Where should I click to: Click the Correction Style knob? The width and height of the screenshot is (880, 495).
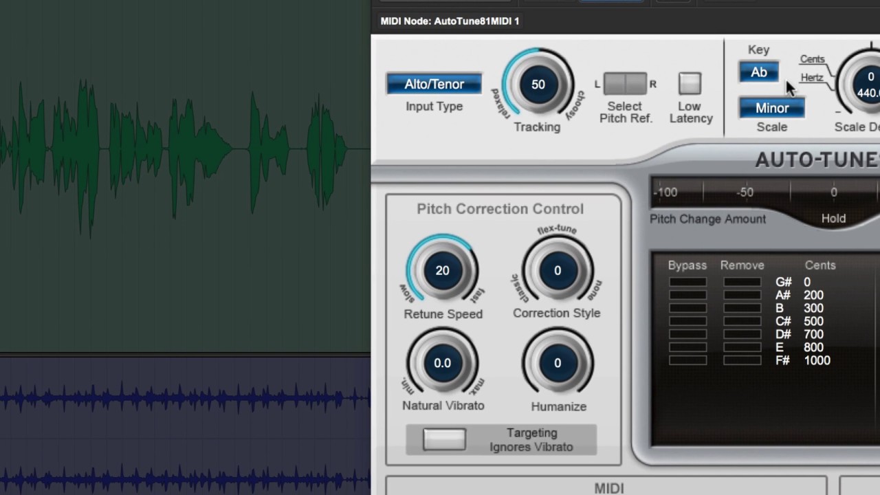[x=558, y=270]
